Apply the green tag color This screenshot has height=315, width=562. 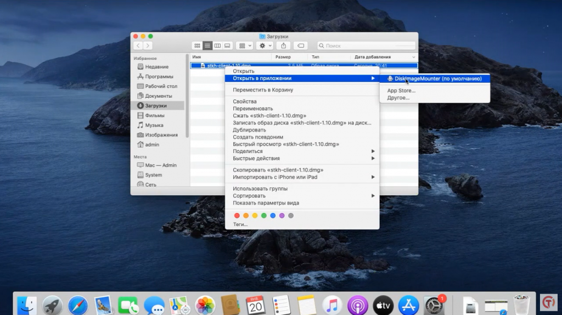click(264, 216)
